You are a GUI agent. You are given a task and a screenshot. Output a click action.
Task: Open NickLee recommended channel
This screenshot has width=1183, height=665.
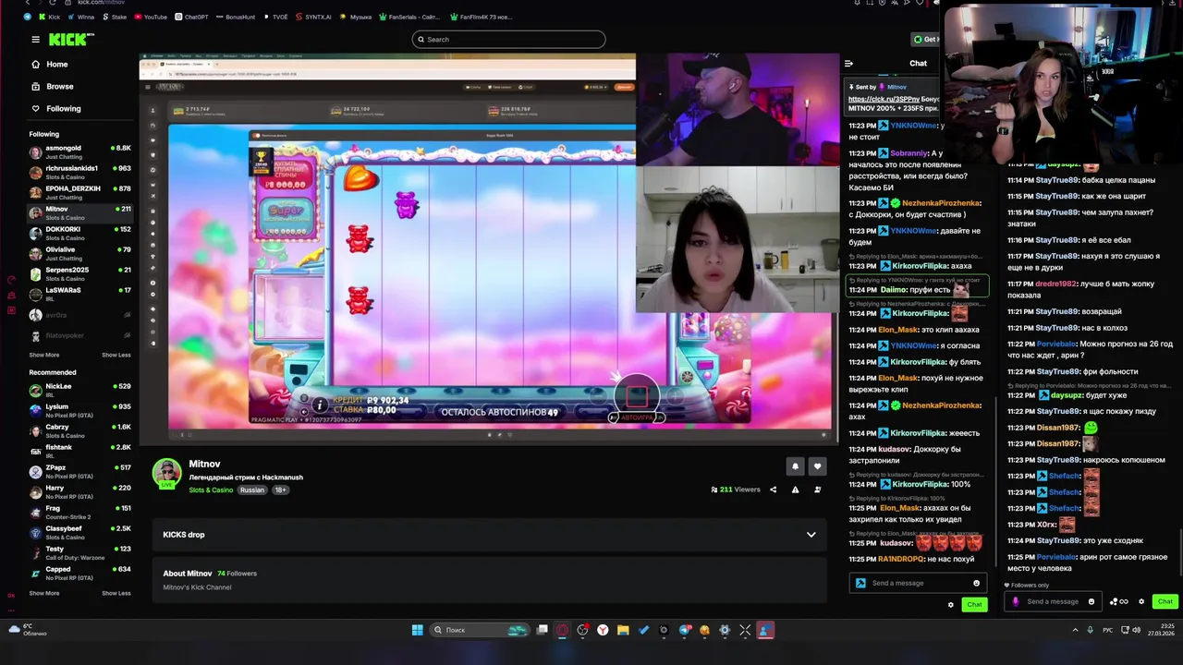click(80, 391)
